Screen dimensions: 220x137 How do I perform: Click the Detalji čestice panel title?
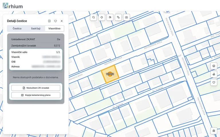tap(17, 21)
